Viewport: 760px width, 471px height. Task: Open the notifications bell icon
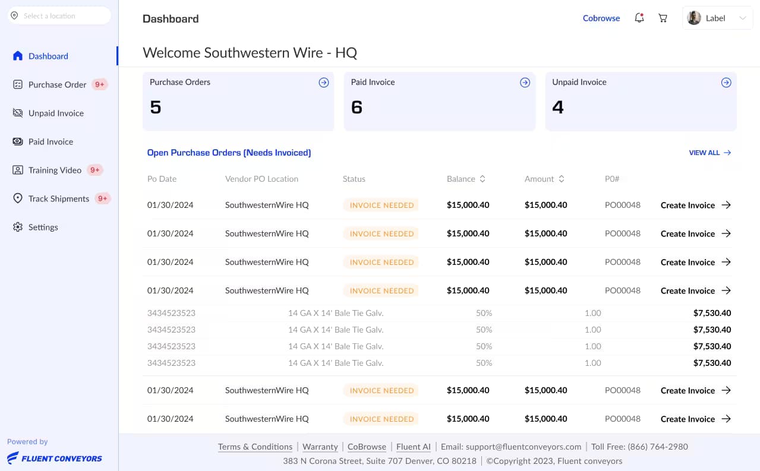point(639,18)
